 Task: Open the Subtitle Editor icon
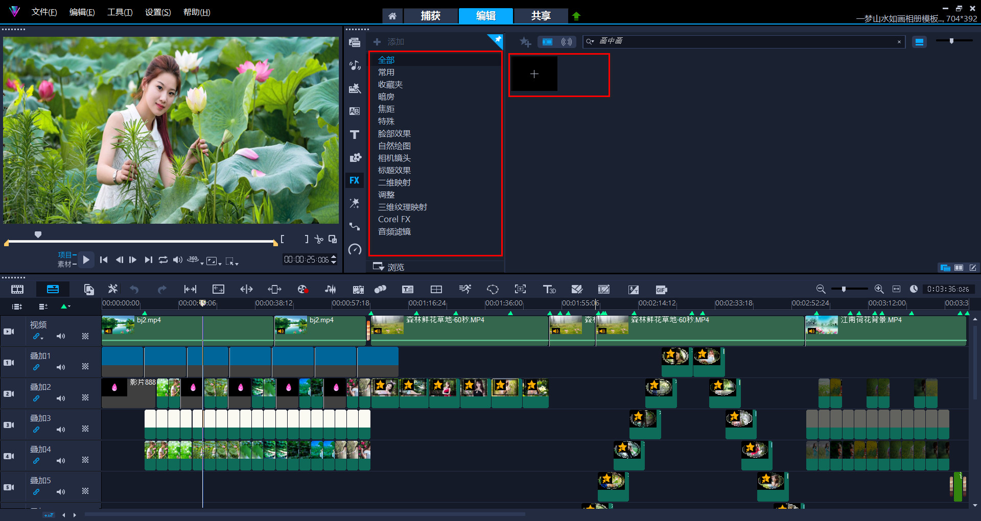(408, 290)
